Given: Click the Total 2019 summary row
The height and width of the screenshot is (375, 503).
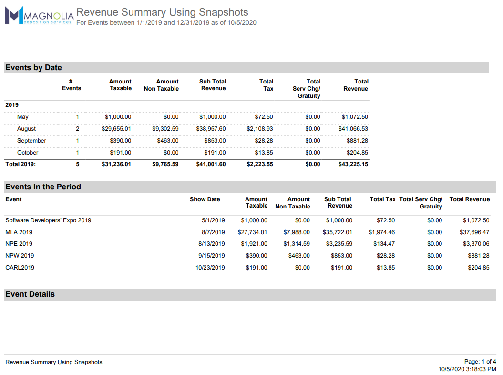Looking at the screenshot, I should [x=21, y=164].
